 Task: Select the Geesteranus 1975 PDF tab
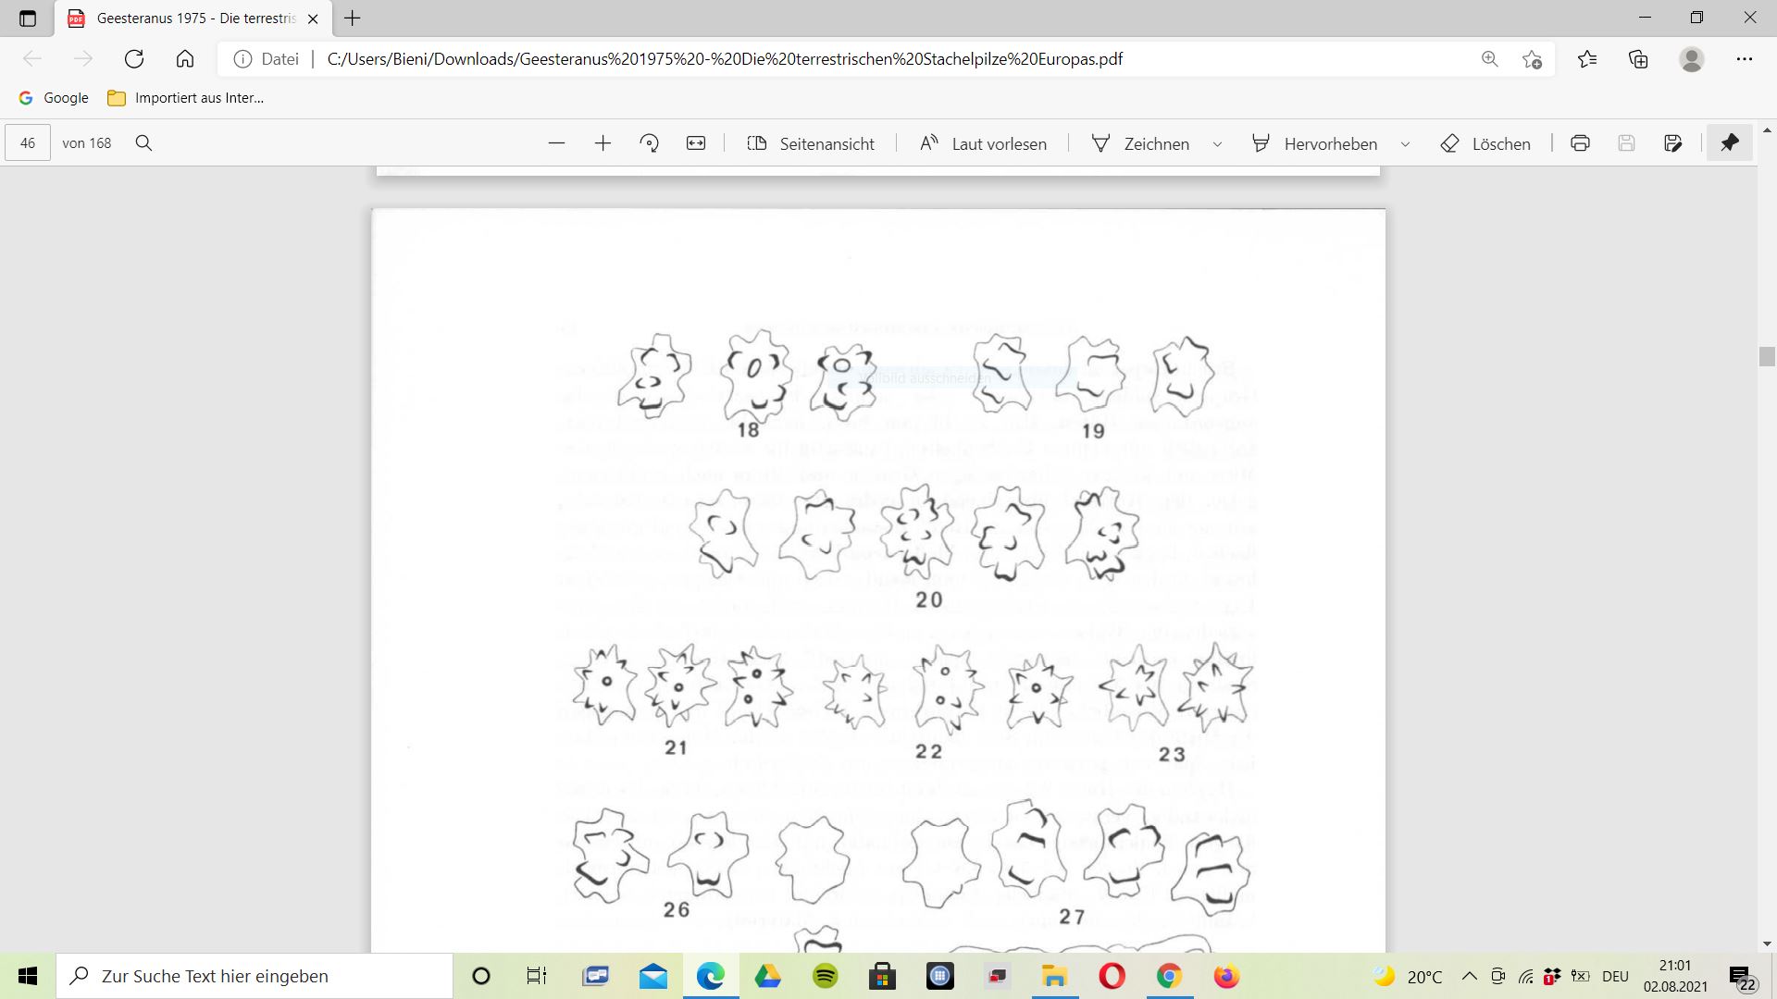click(x=194, y=18)
